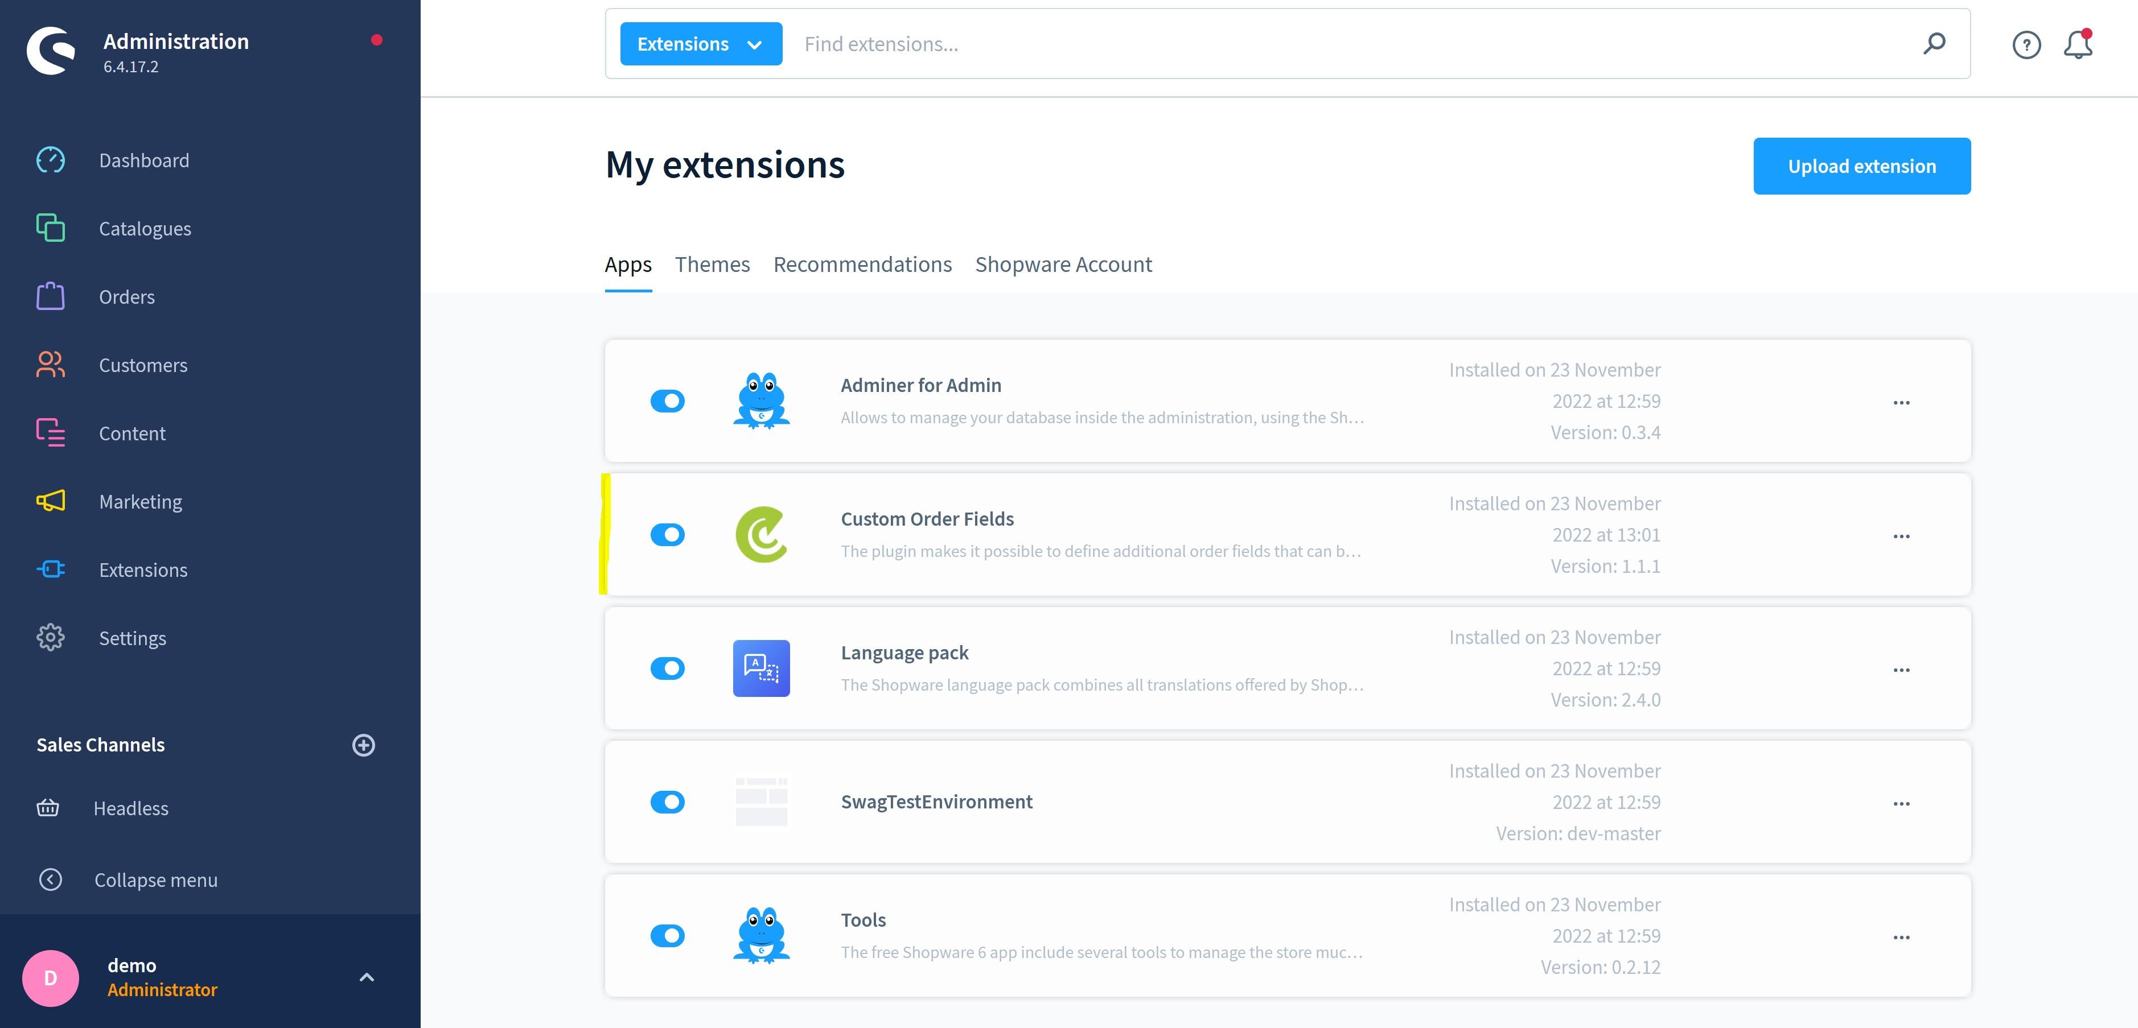Open the Settings gear icon
The width and height of the screenshot is (2138, 1028).
[51, 637]
